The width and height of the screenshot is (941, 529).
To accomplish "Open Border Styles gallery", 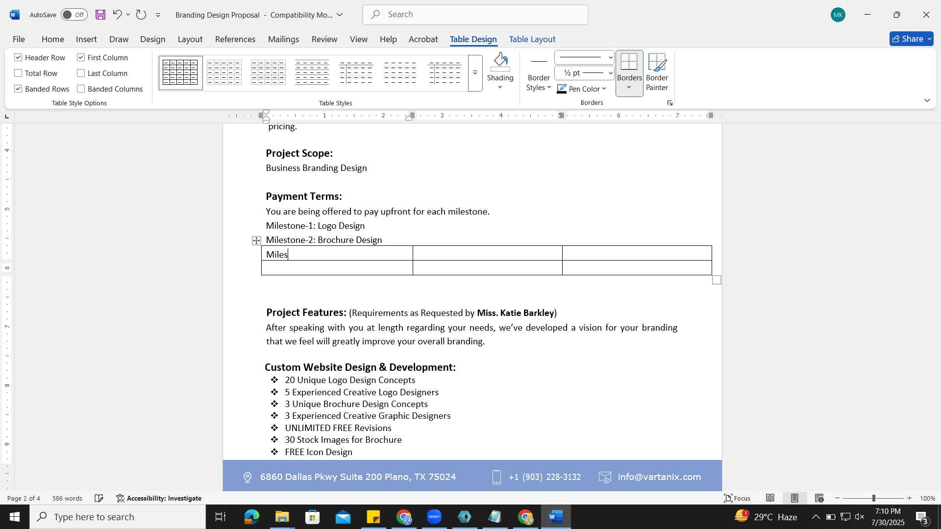I will click(x=539, y=72).
